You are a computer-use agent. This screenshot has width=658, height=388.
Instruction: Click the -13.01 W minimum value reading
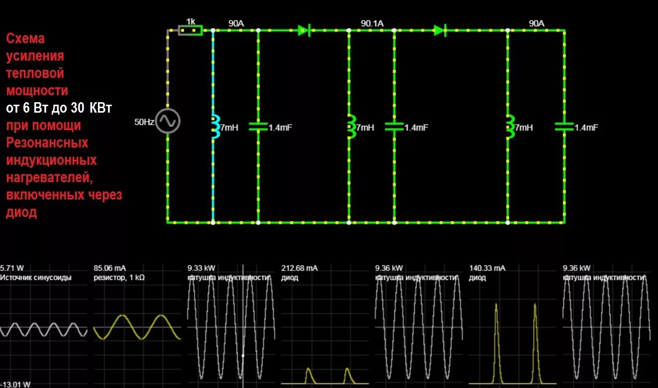[x=15, y=384]
